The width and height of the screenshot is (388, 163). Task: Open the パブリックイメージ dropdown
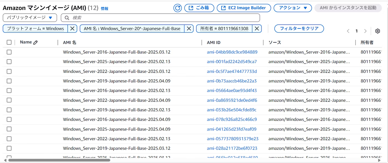[x=30, y=18]
